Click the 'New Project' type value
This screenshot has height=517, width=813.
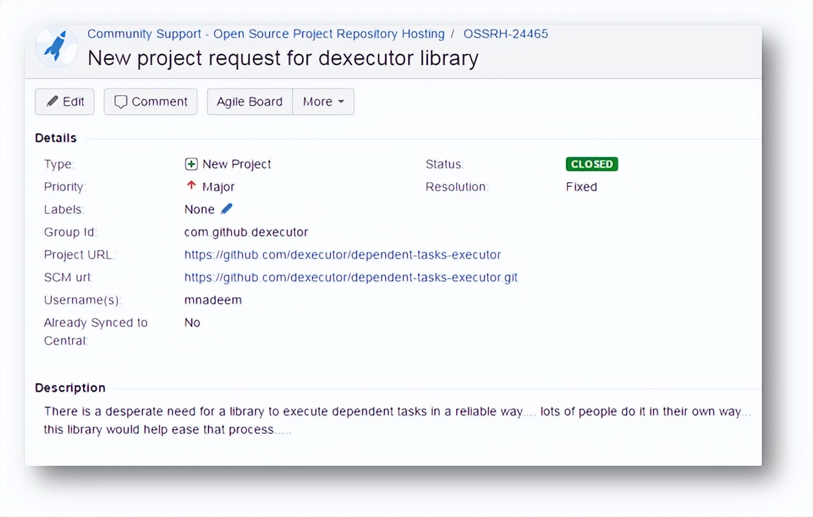(237, 164)
